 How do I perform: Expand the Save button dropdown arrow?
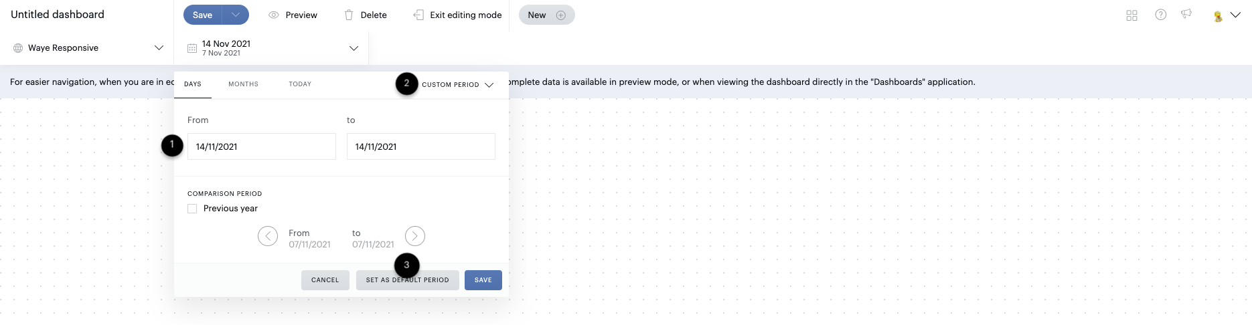(236, 15)
